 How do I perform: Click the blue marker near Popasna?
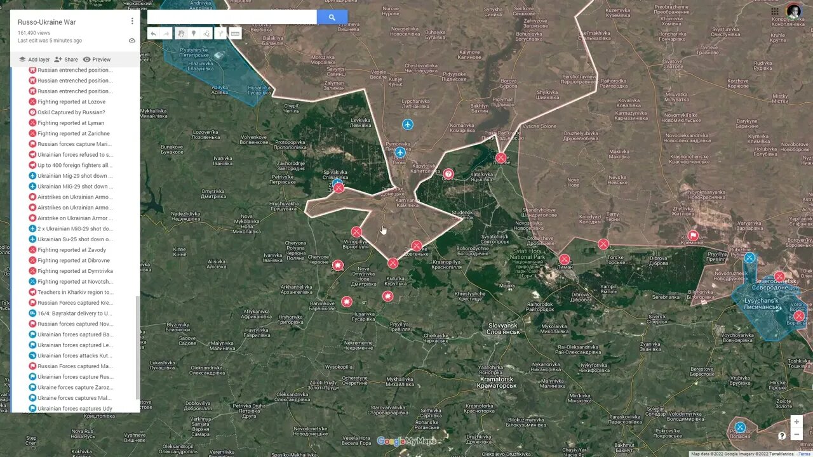(x=740, y=427)
